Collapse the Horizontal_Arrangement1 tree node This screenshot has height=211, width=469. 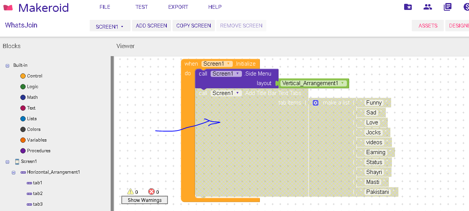[x=13, y=172]
